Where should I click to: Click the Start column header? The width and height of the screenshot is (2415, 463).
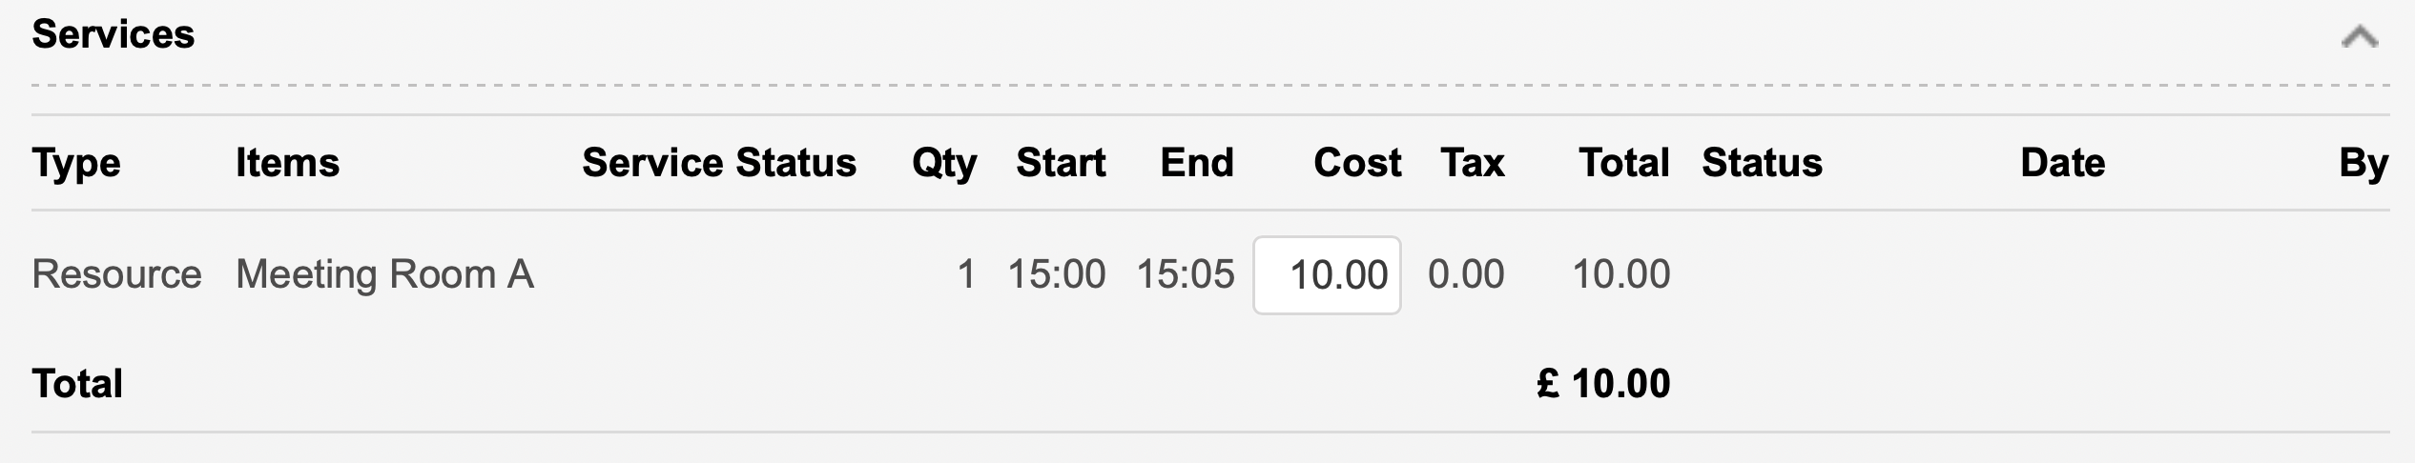(1061, 163)
